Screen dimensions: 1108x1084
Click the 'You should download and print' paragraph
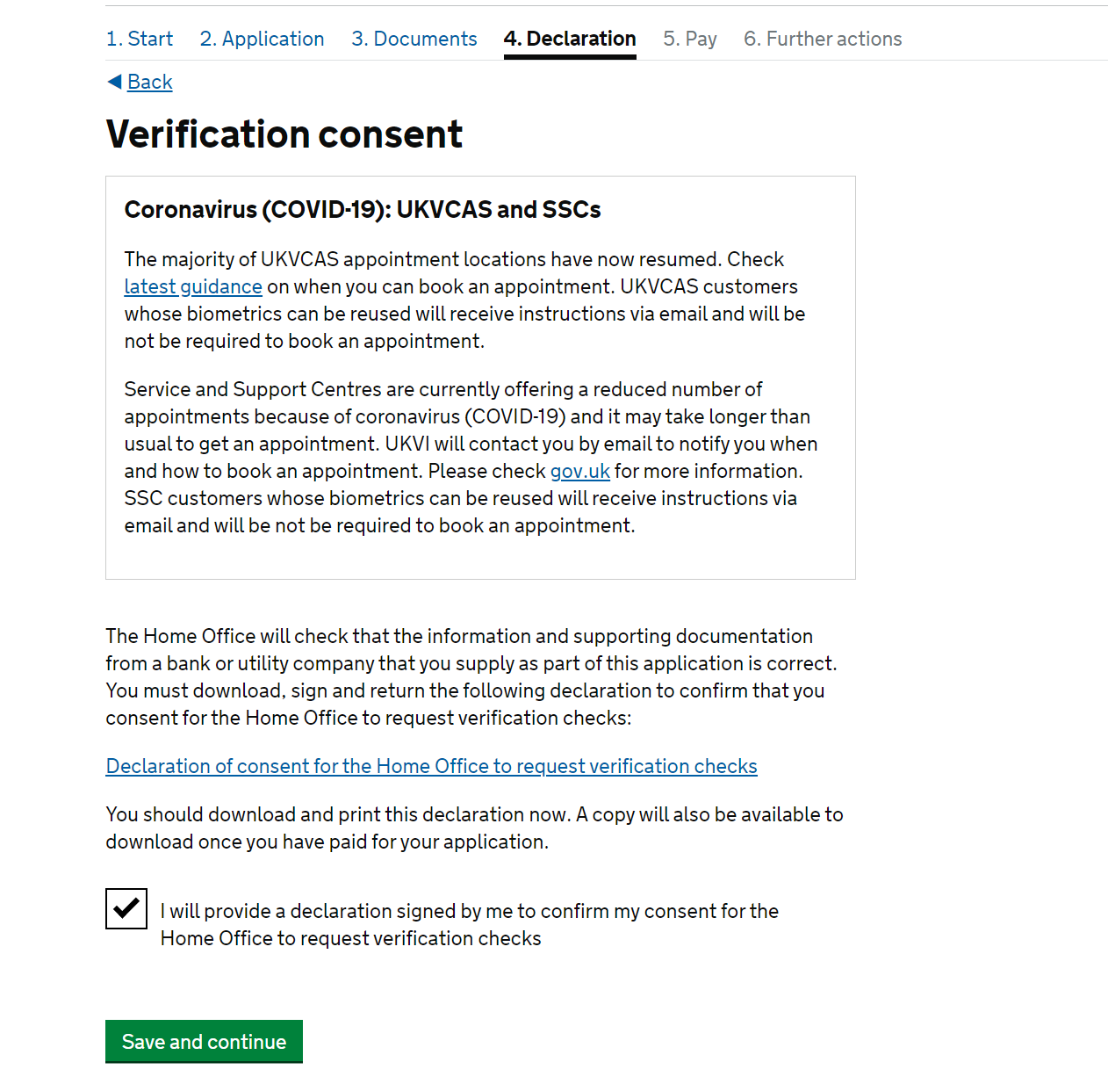(474, 827)
